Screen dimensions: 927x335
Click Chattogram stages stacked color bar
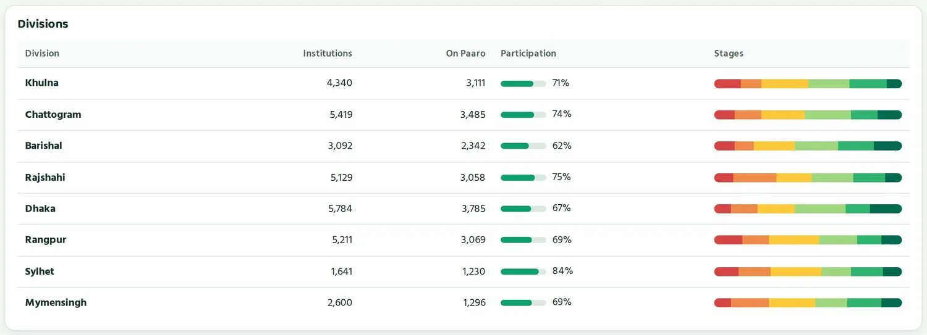pyautogui.click(x=808, y=115)
